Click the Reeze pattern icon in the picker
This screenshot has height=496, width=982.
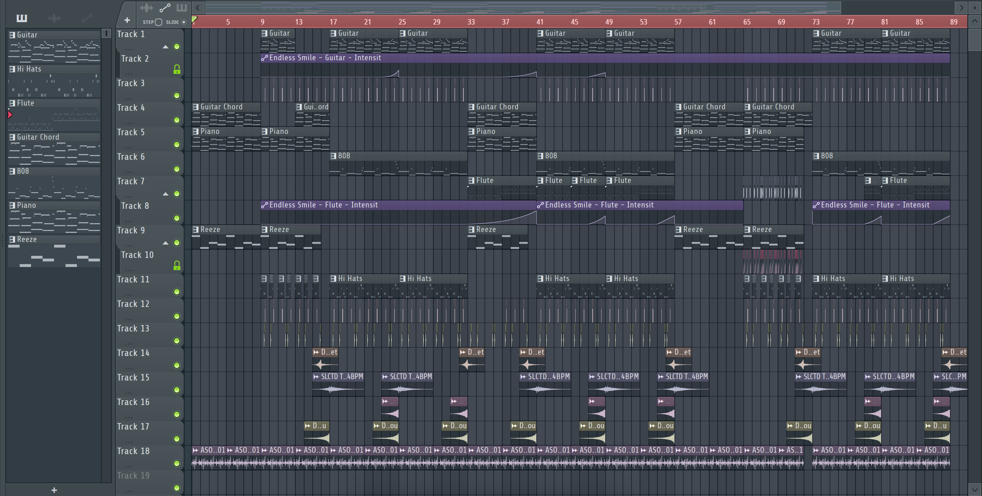coord(12,239)
